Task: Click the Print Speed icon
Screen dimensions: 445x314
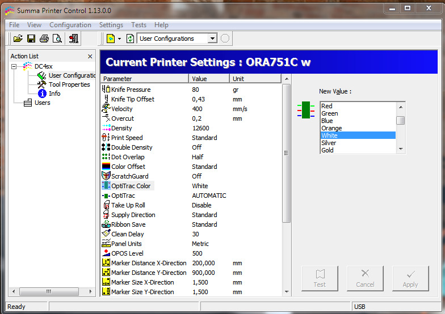Action: click(106, 137)
